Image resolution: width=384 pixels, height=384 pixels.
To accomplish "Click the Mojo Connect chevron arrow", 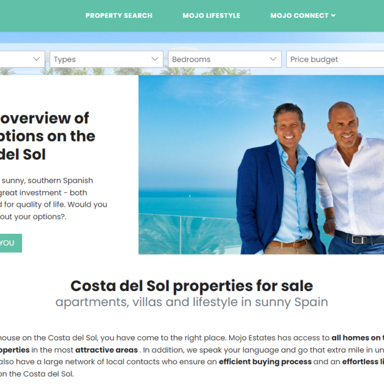I will point(333,16).
